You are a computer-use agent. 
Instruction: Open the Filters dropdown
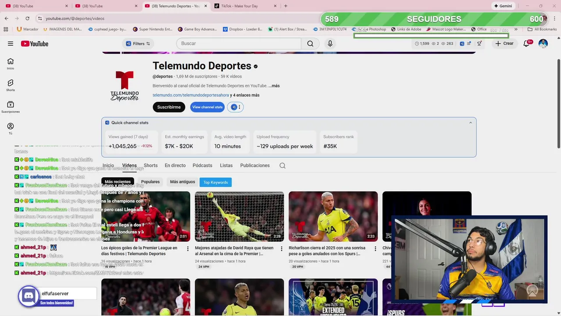tap(138, 43)
